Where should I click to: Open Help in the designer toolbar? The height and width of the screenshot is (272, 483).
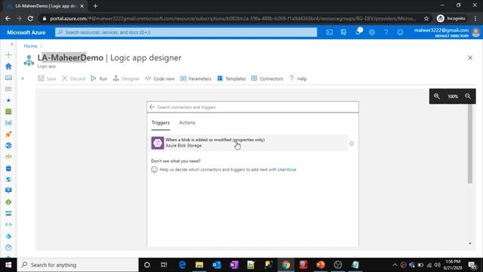tap(298, 79)
